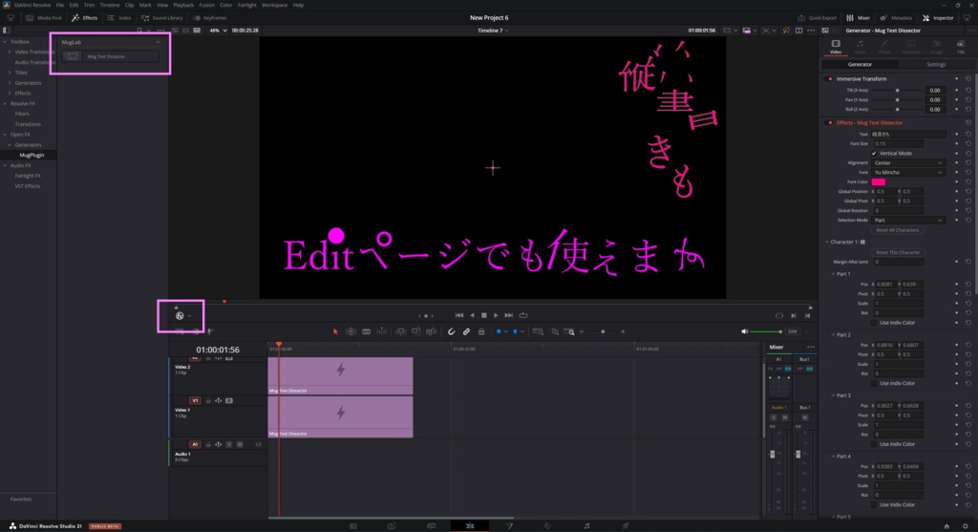Image resolution: width=978 pixels, height=532 pixels.
Task: Switch to the Edit page icon in the bottom bar
Action: coord(470,526)
